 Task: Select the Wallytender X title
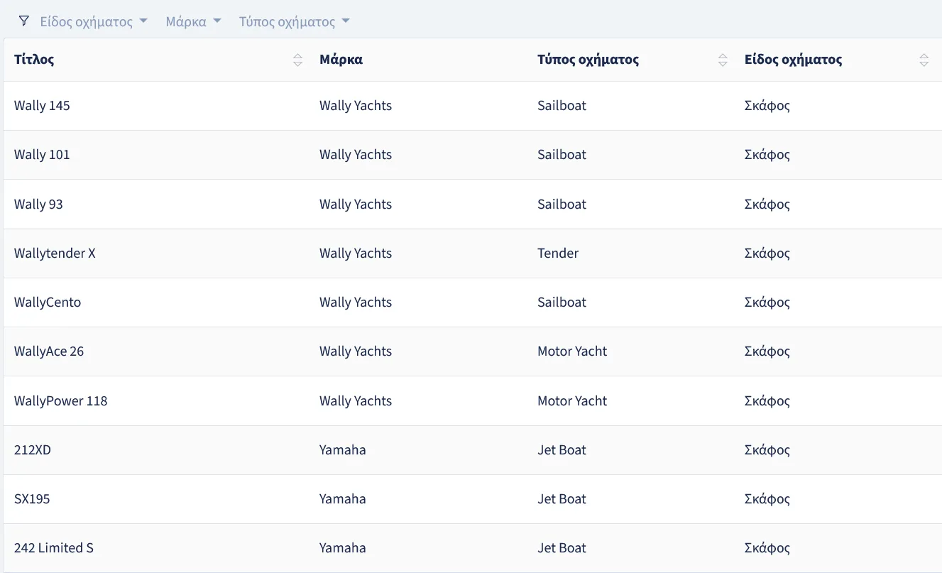pos(55,253)
